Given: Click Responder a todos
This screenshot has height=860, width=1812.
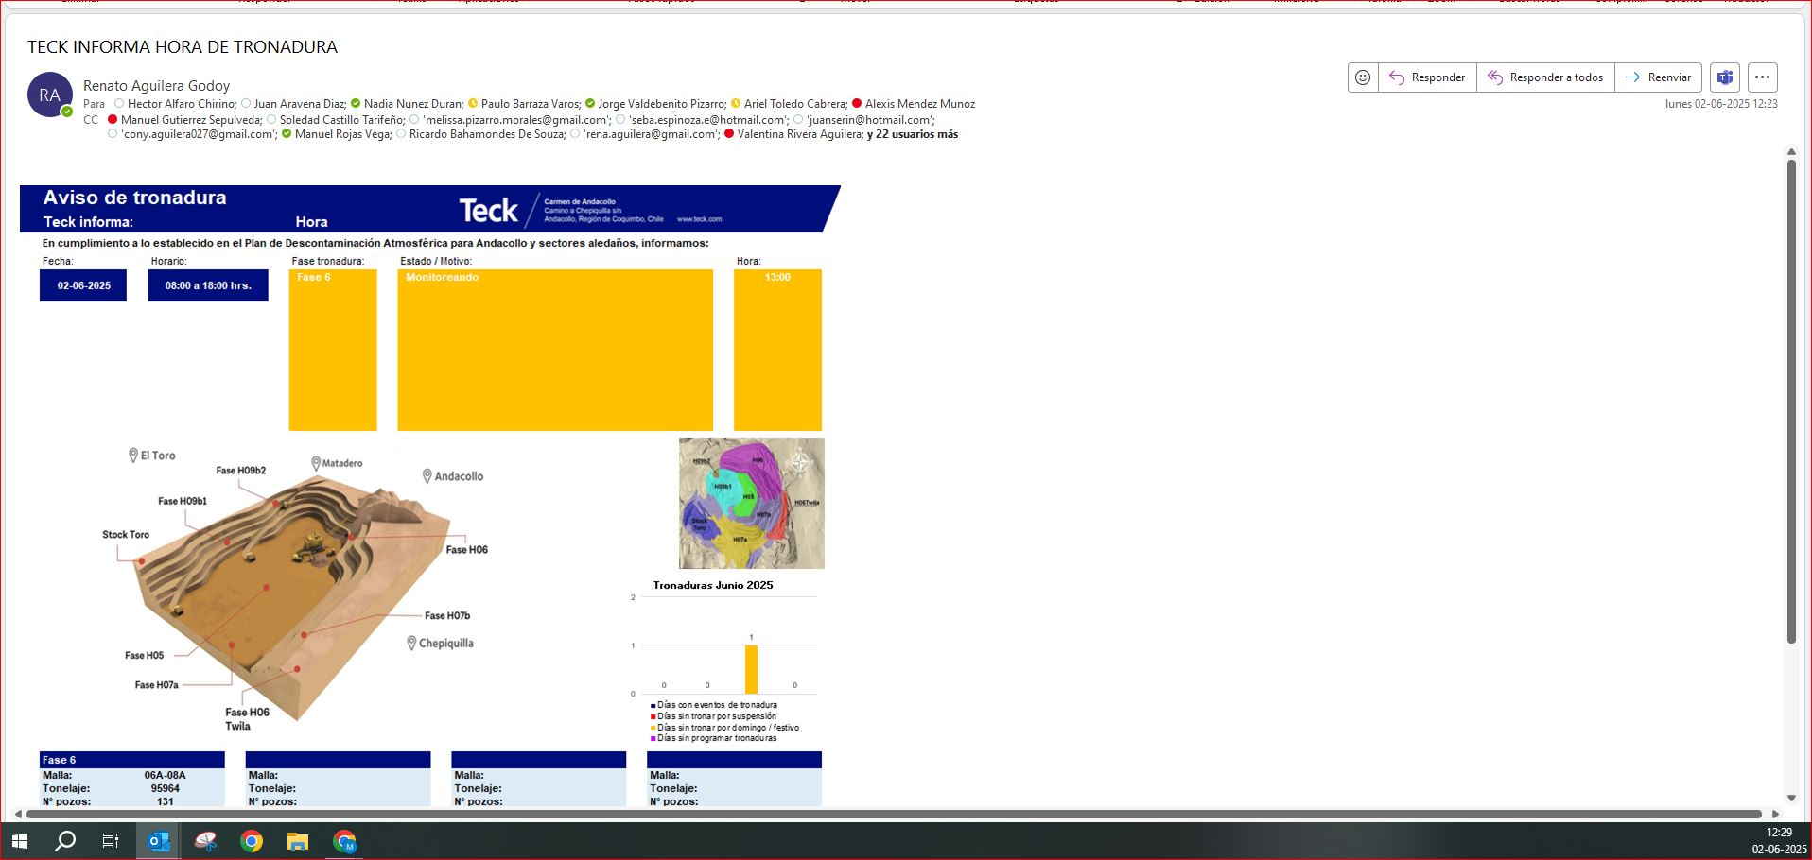Looking at the screenshot, I should 1545,77.
